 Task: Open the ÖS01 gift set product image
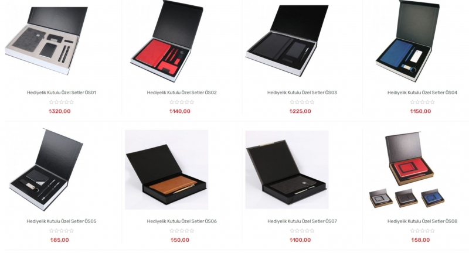(46, 41)
